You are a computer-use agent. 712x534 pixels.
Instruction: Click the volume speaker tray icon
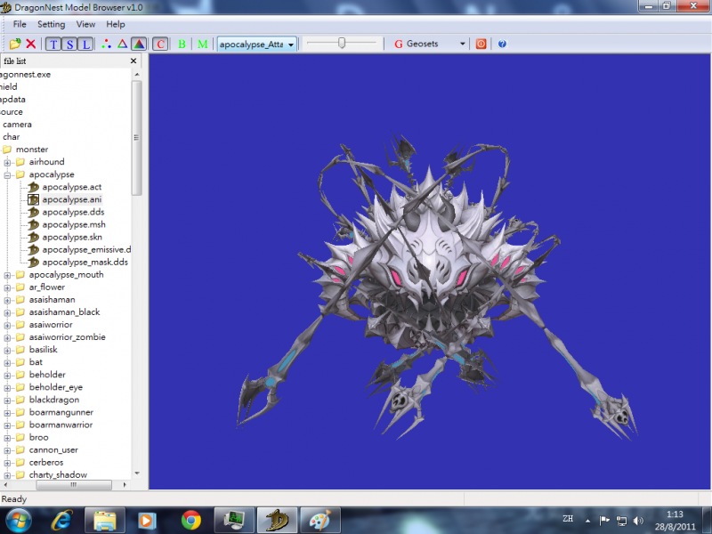click(x=638, y=521)
